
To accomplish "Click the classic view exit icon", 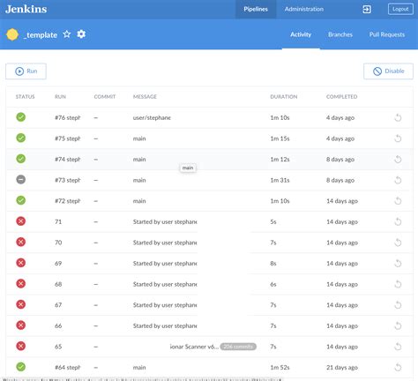I will [x=367, y=10].
